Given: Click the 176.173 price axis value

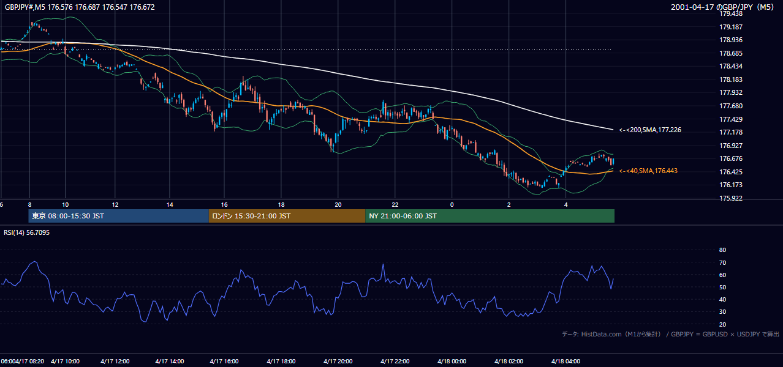Looking at the screenshot, I should click(731, 185).
